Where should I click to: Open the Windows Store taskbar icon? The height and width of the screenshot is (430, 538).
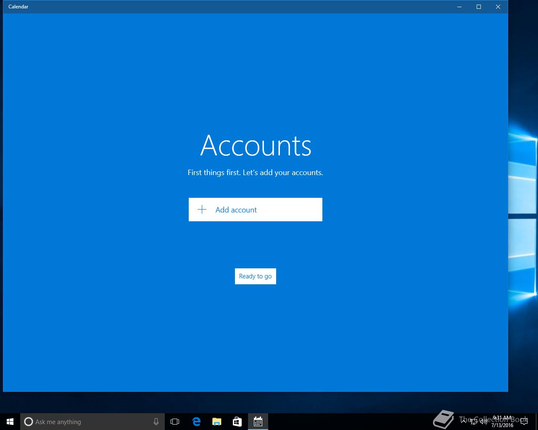(237, 422)
